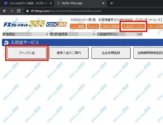Click the FXブロードネット365 logo
This screenshot has height=125, width=163.
point(24,24)
